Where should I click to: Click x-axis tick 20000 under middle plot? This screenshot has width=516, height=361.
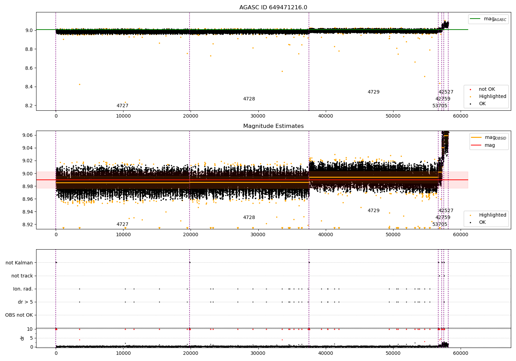coord(191,234)
